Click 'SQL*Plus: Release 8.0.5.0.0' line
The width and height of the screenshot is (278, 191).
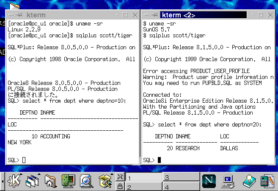(x=72, y=48)
